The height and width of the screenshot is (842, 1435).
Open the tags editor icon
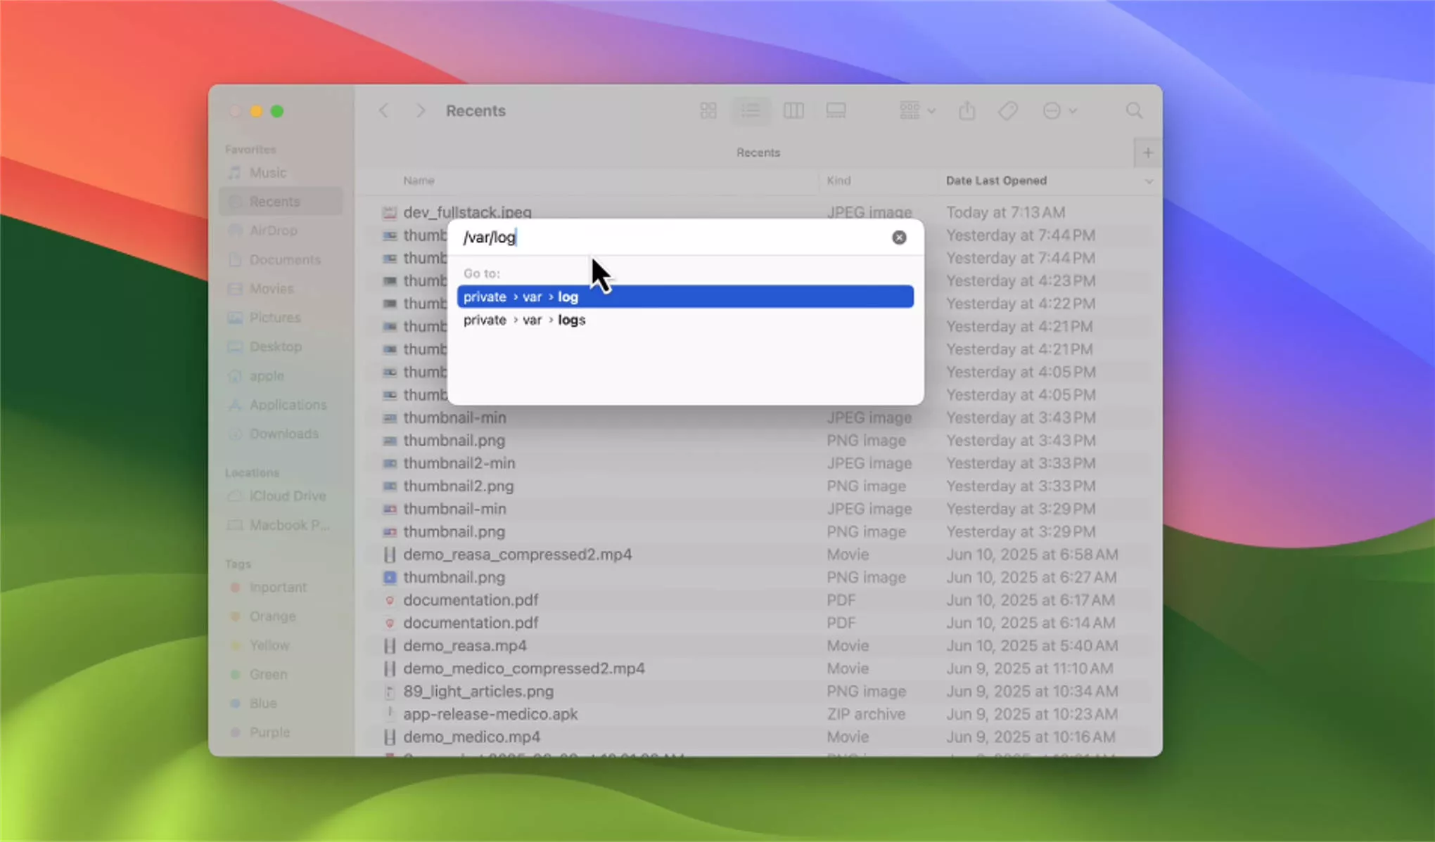[1008, 110]
